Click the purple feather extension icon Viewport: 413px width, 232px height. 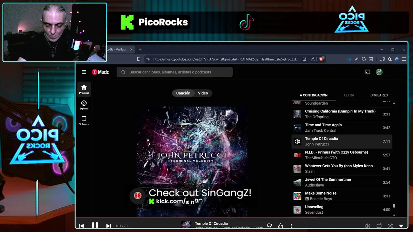coord(356,59)
